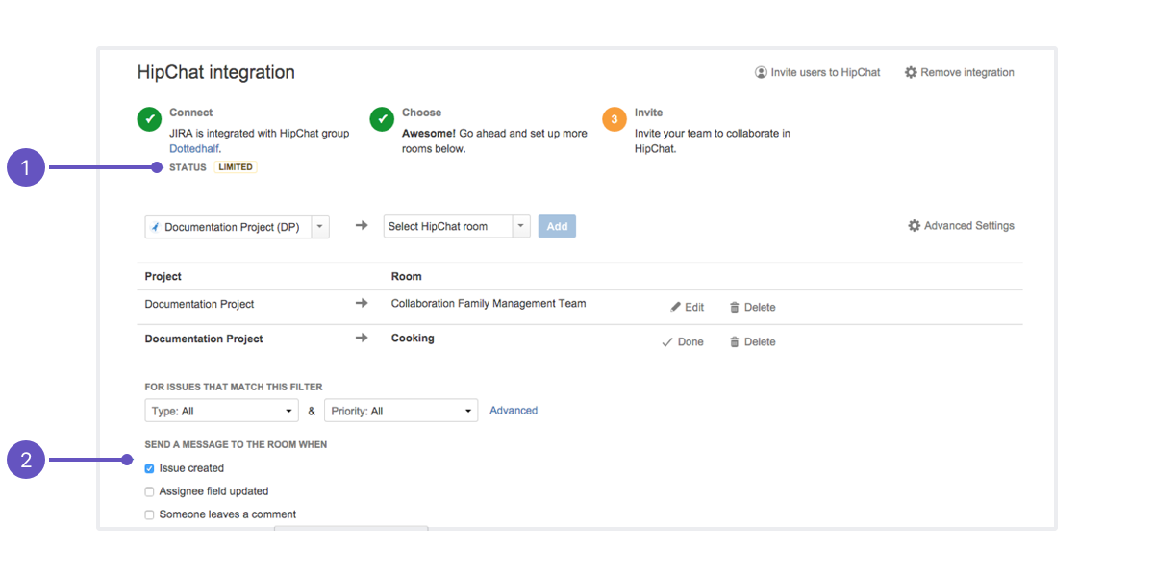The image size is (1154, 577).
Task: Click the green Connect step checkmark icon
Action: [x=149, y=119]
